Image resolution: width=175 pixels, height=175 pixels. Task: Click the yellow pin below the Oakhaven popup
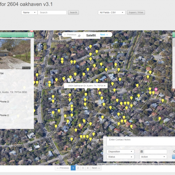click(86, 94)
